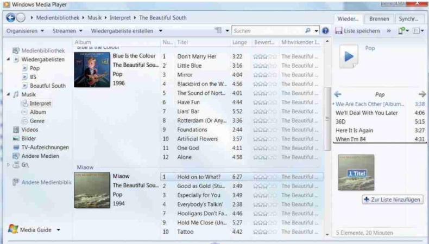This screenshot has height=244, width=429.
Task: Set star rating for Foundations
Action: (x=265, y=130)
